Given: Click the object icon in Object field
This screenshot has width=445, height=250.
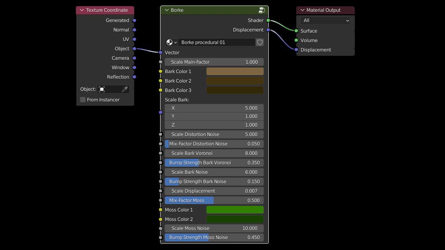Looking at the screenshot, I should point(102,90).
